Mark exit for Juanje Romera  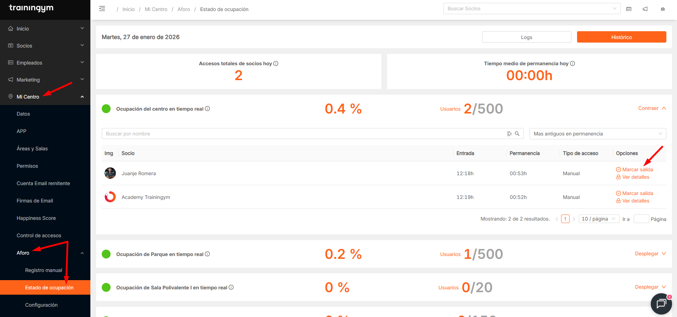634,169
